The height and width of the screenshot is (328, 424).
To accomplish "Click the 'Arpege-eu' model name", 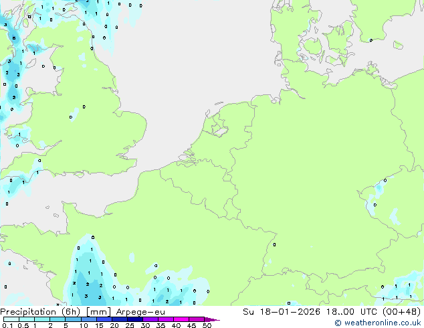I will tap(140, 313).
